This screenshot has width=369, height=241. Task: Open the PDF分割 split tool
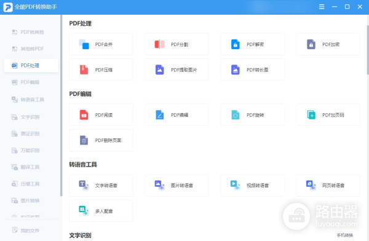[177, 44]
